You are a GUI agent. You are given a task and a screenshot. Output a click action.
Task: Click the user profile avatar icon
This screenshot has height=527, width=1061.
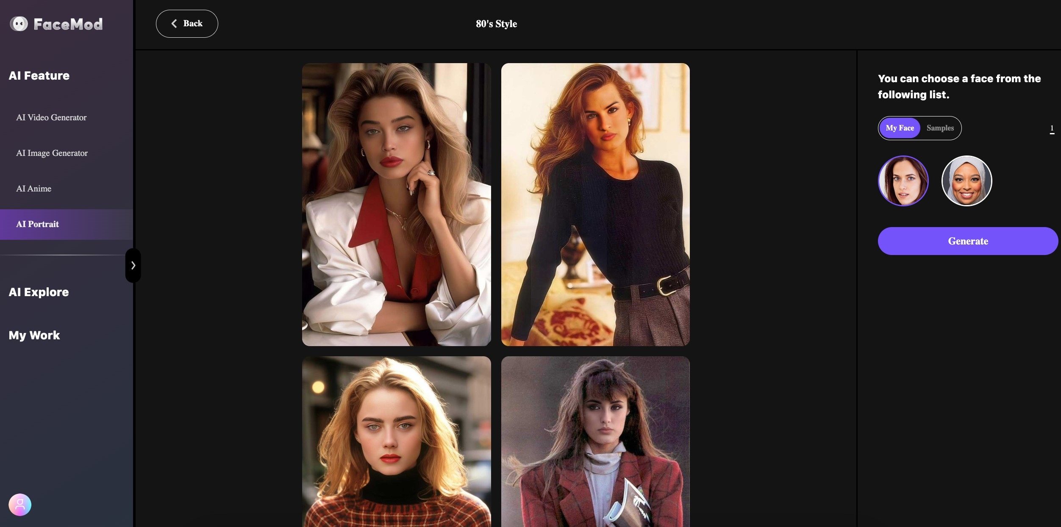[19, 504]
